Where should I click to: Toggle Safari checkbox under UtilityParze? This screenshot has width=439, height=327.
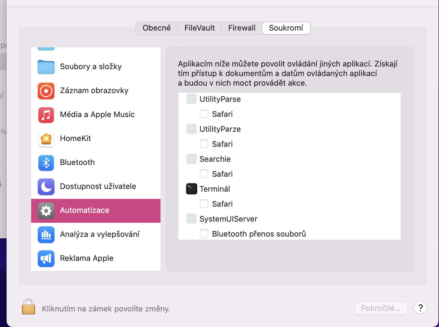click(x=204, y=144)
